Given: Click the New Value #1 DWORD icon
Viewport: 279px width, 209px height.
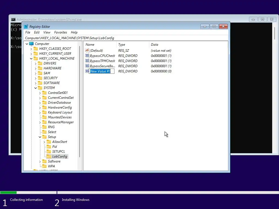Looking at the screenshot, I should [87, 71].
